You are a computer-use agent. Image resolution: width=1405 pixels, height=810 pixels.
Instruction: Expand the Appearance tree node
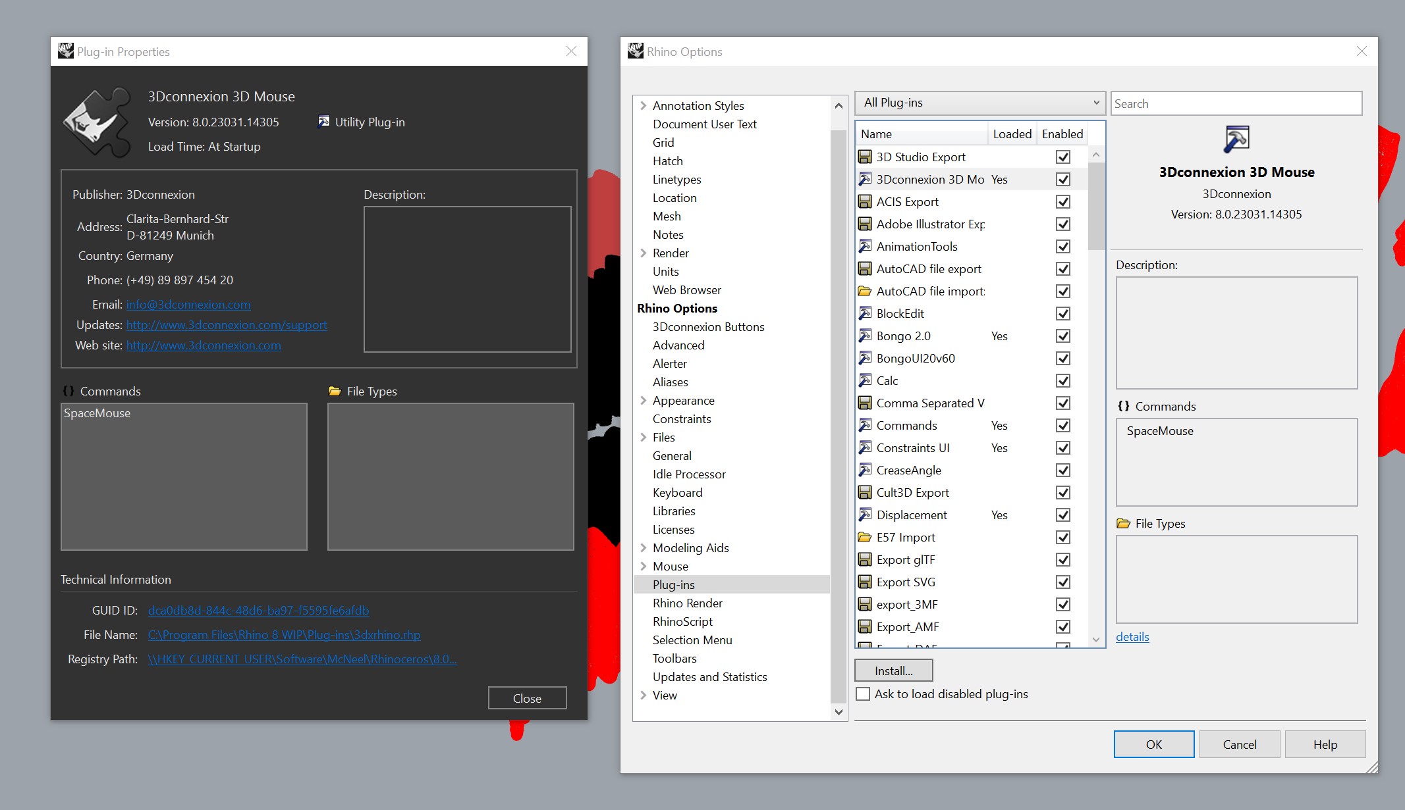pos(643,400)
